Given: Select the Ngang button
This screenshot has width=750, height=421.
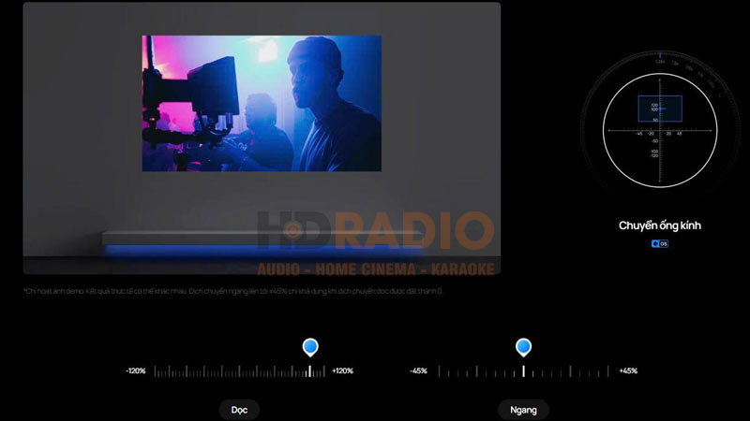Looking at the screenshot, I should tap(523, 410).
